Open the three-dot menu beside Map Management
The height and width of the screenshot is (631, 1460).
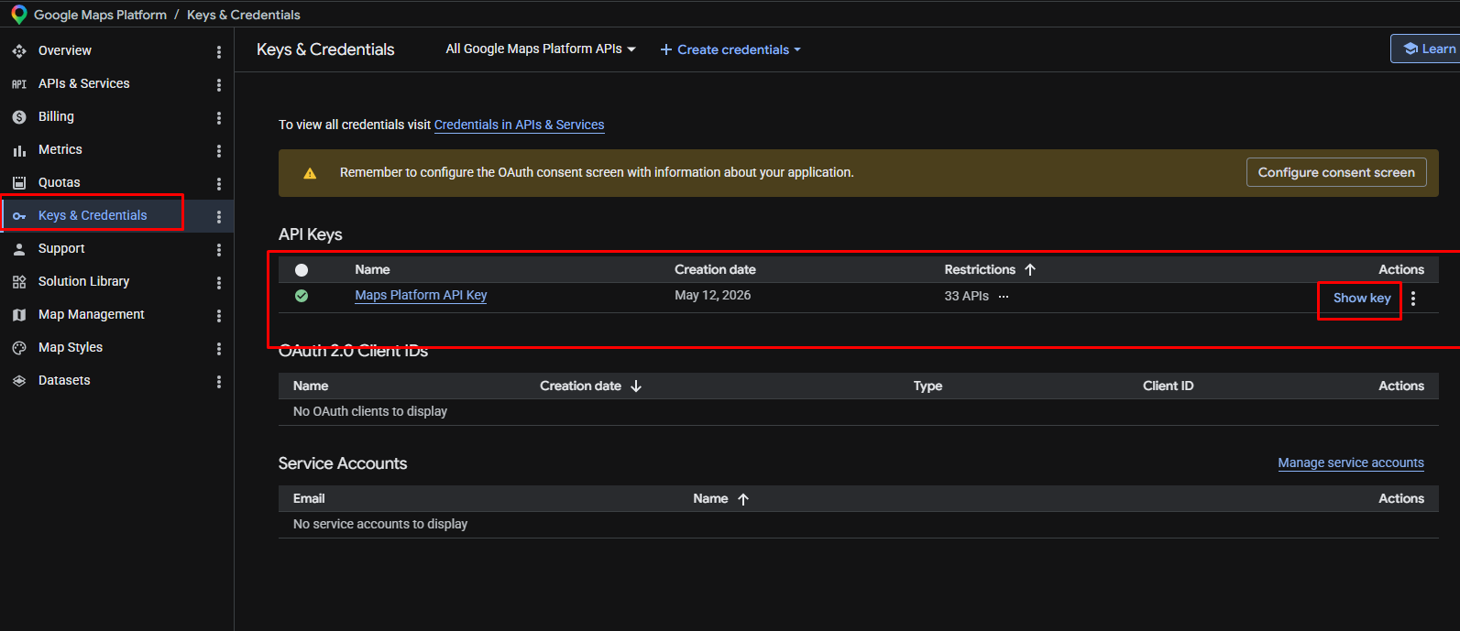[219, 316]
